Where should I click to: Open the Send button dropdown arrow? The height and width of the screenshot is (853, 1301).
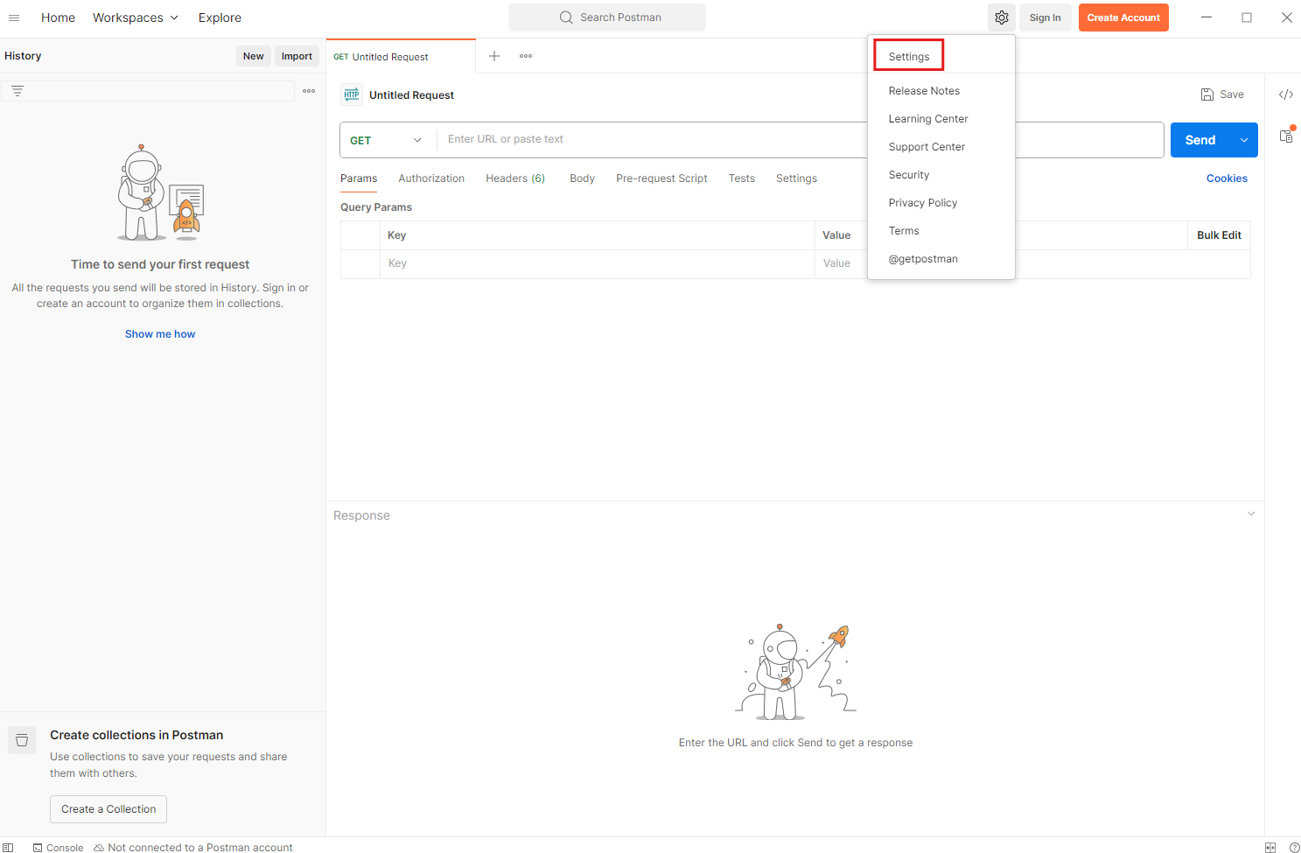pyautogui.click(x=1244, y=140)
